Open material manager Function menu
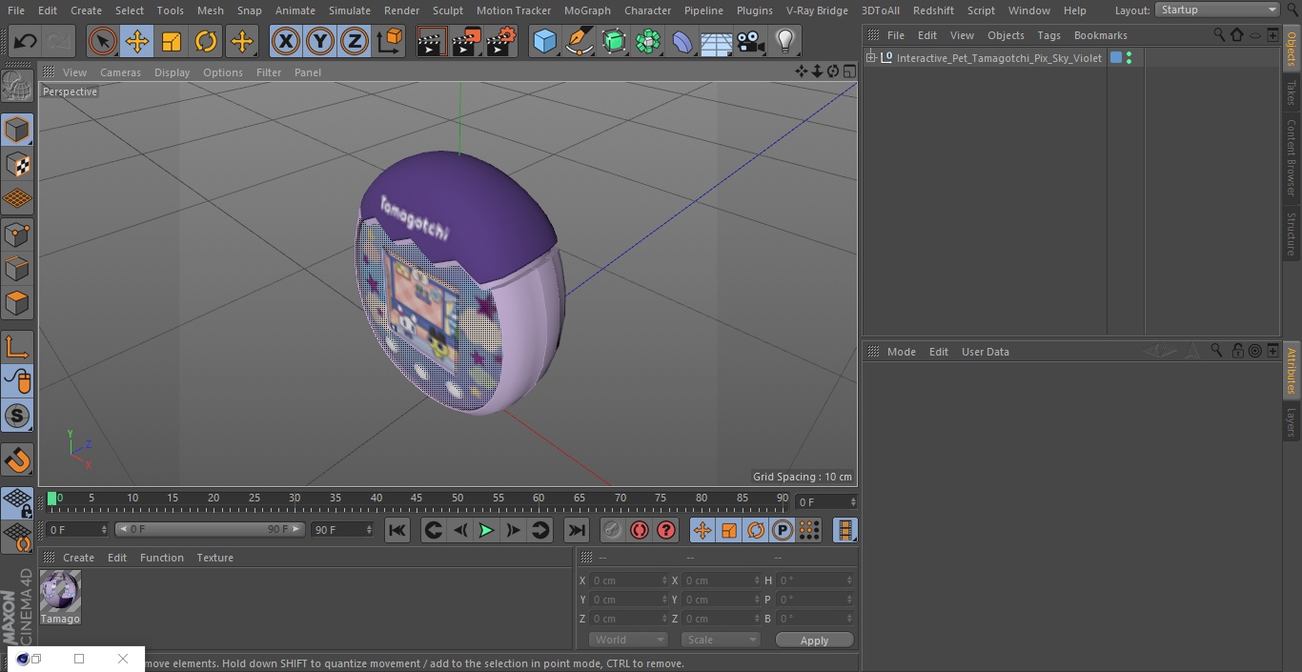Screen dimensions: 1302x672 coord(161,558)
